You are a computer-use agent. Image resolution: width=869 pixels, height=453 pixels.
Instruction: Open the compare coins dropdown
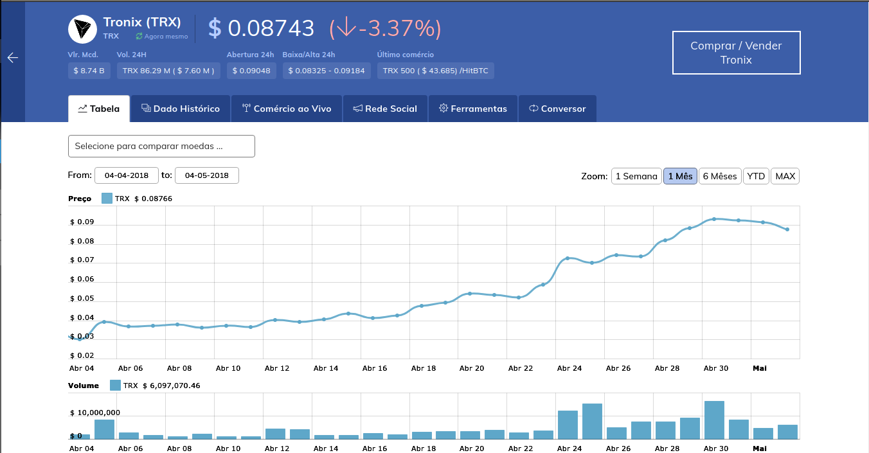[161, 147]
